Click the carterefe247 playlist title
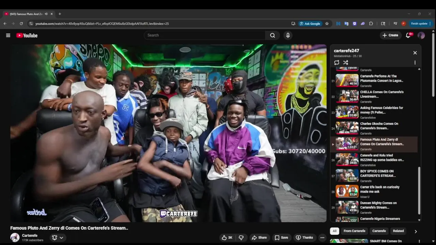436x245 pixels. coord(346,51)
